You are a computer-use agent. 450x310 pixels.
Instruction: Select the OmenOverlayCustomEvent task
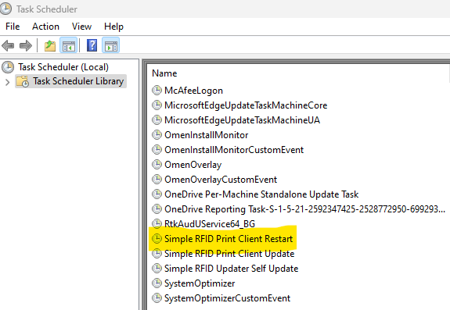click(221, 180)
